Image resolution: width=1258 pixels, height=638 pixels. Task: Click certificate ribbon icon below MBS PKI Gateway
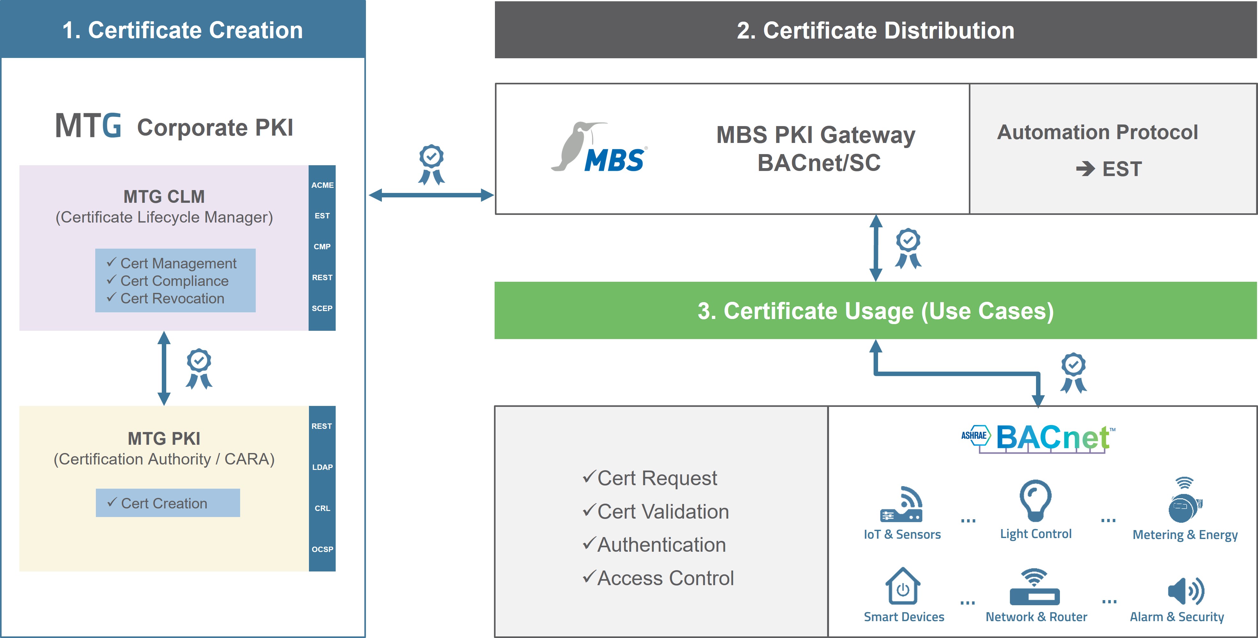pyautogui.click(x=908, y=248)
